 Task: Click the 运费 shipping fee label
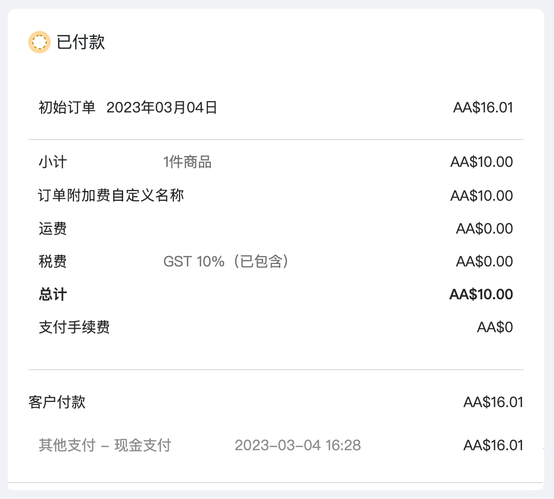(53, 228)
